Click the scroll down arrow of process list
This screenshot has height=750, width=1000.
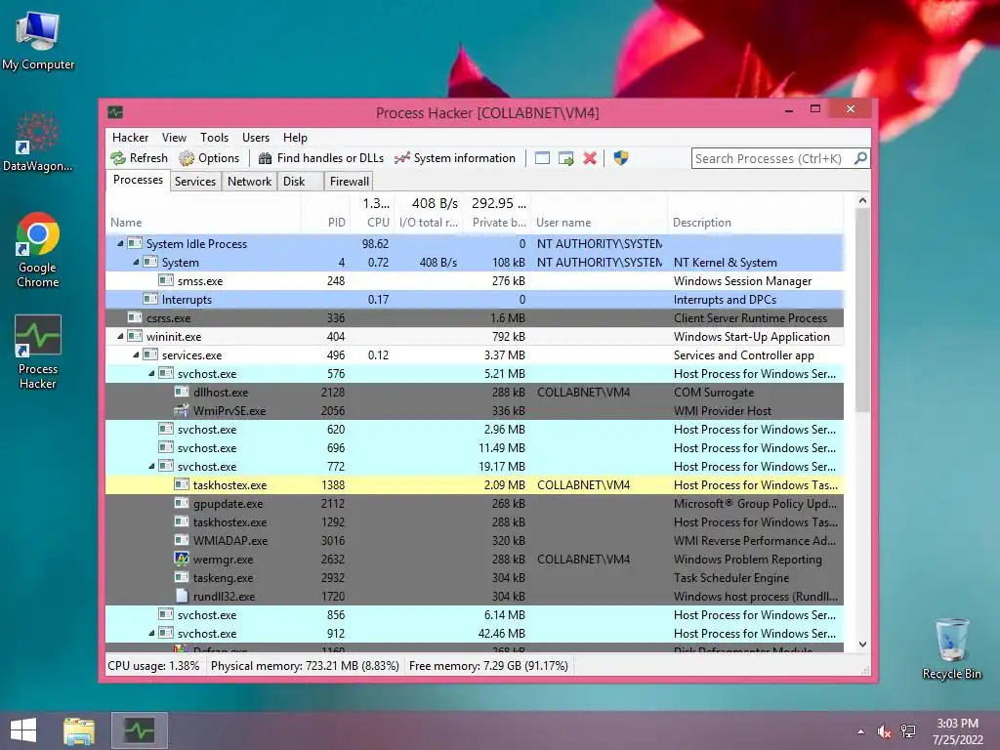click(x=862, y=645)
